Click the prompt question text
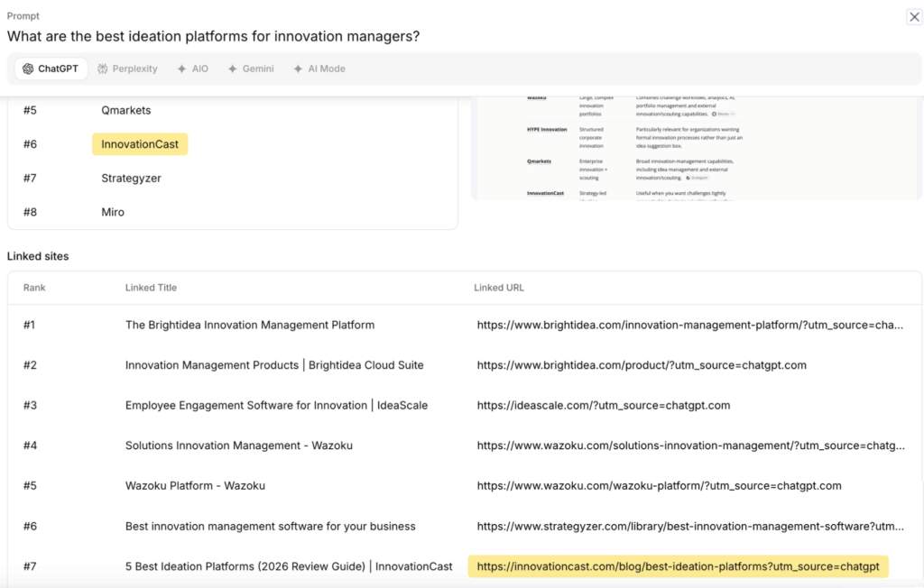The width and height of the screenshot is (924, 588). pos(213,37)
